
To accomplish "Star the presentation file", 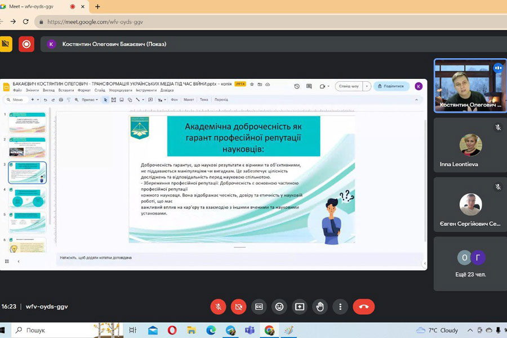I will pyautogui.click(x=252, y=84).
